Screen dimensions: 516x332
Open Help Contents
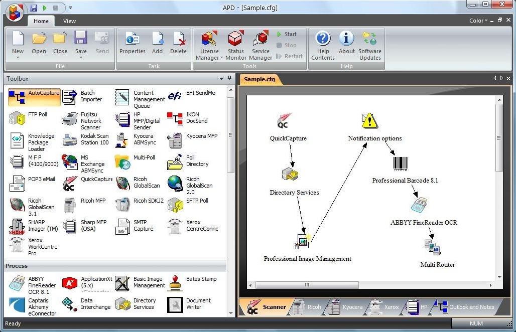(323, 45)
